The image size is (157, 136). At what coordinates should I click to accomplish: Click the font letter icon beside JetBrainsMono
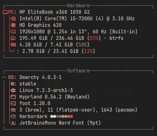pos(13,123)
